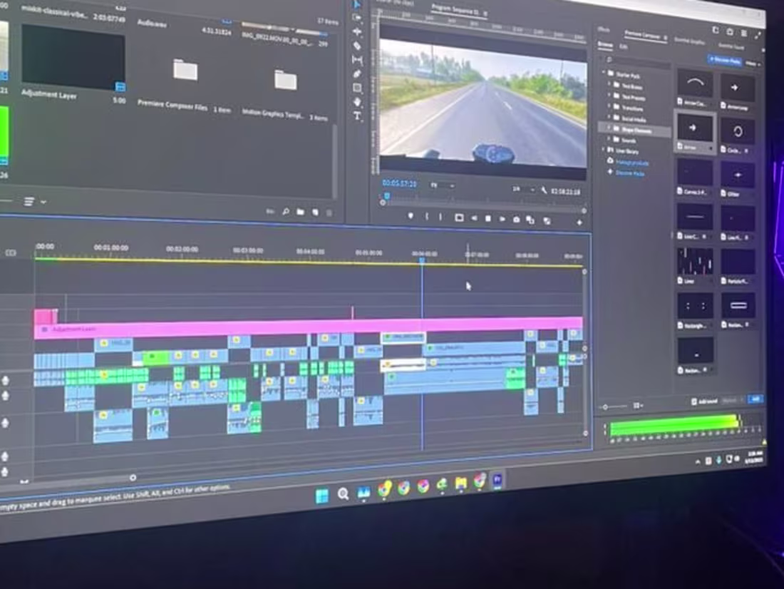Open the Premiere Composer Files bin
The height and width of the screenshot is (589, 784).
(x=185, y=71)
